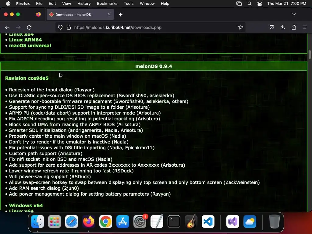
Task: Open GarageBand from the dock
Action: (191, 222)
